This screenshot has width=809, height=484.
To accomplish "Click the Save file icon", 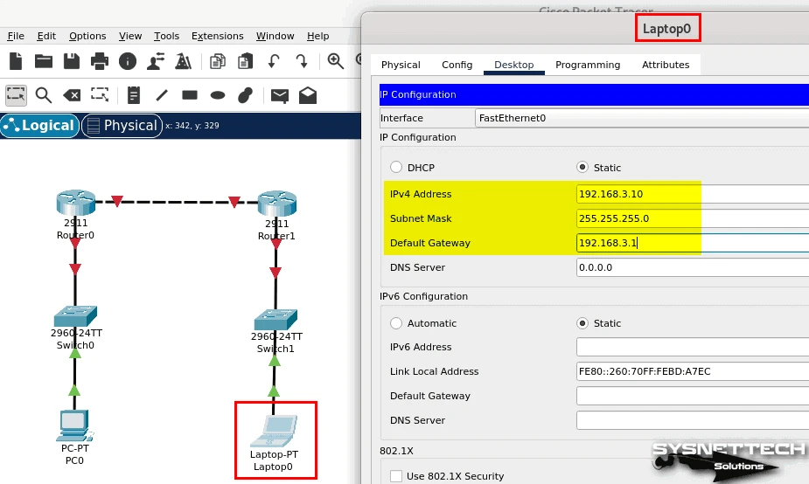I will (x=71, y=60).
